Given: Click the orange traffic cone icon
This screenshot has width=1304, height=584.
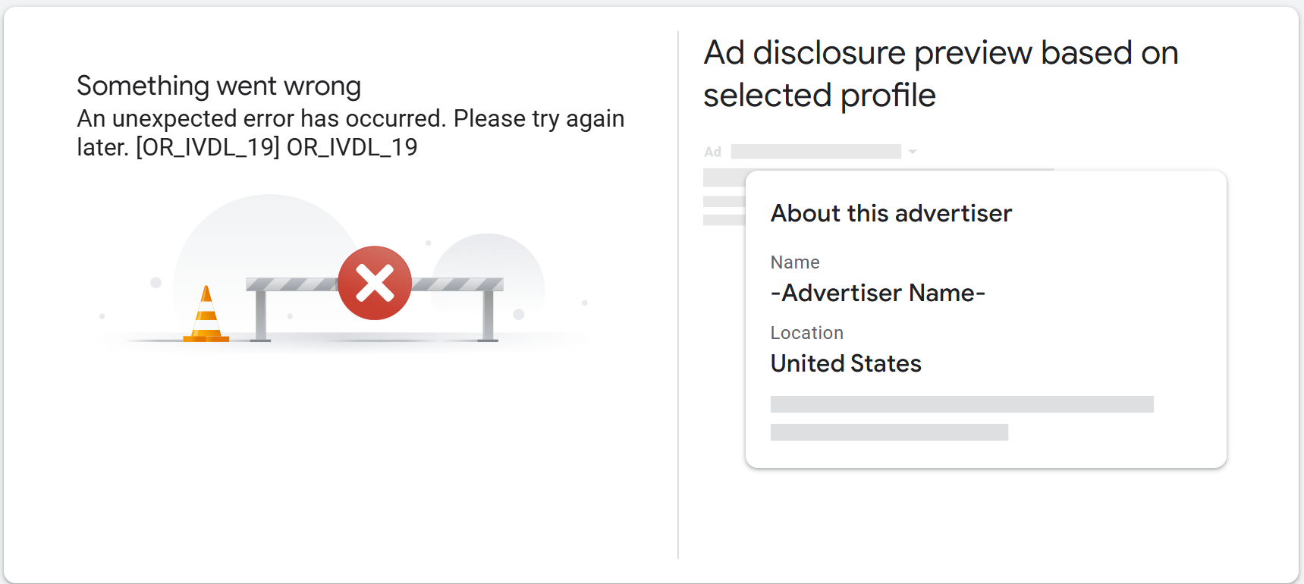Looking at the screenshot, I should click(206, 316).
